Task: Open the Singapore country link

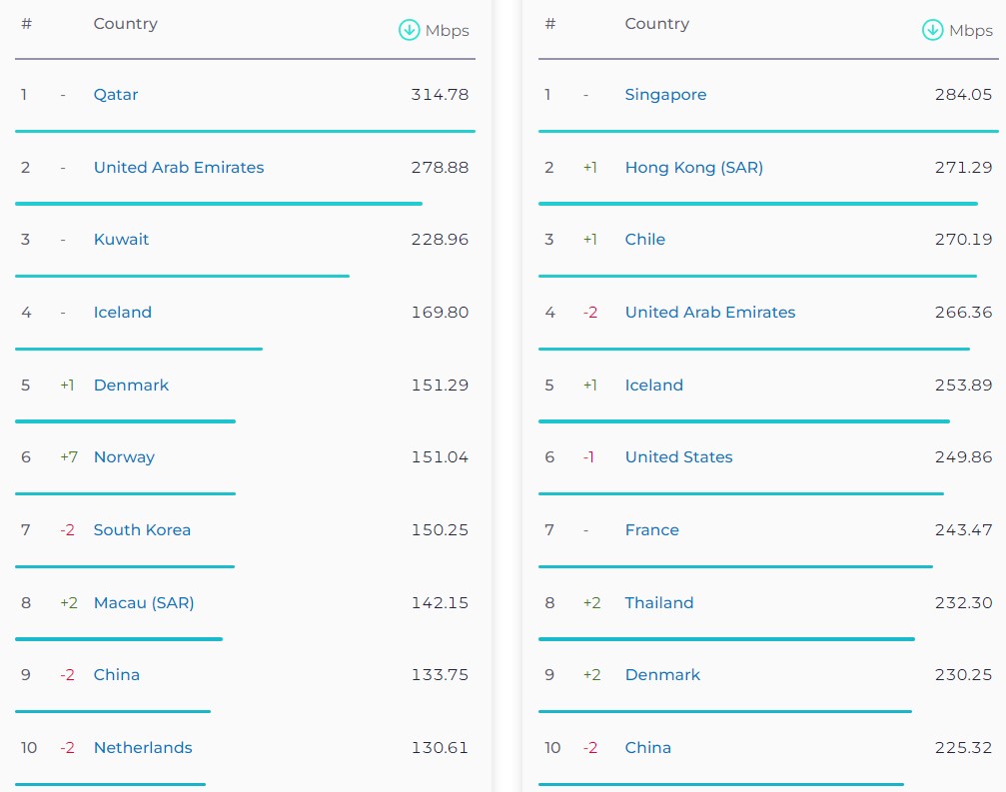Action: pos(665,95)
